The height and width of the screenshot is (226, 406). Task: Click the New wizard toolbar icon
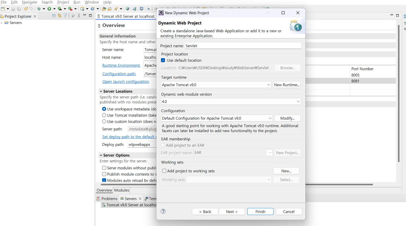(3, 9)
